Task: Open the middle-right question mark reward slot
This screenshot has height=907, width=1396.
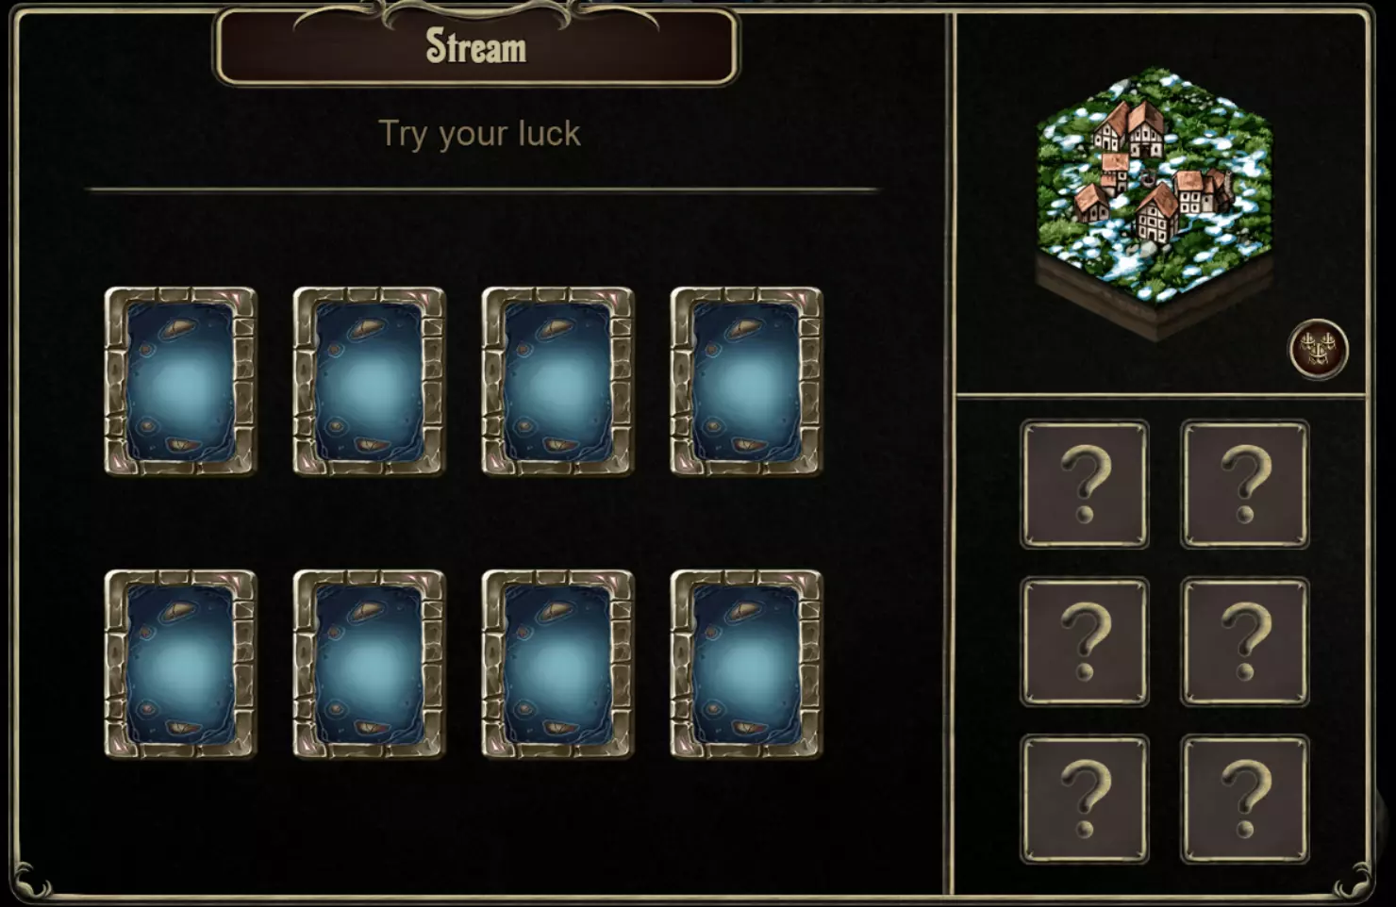Action: [x=1245, y=641]
